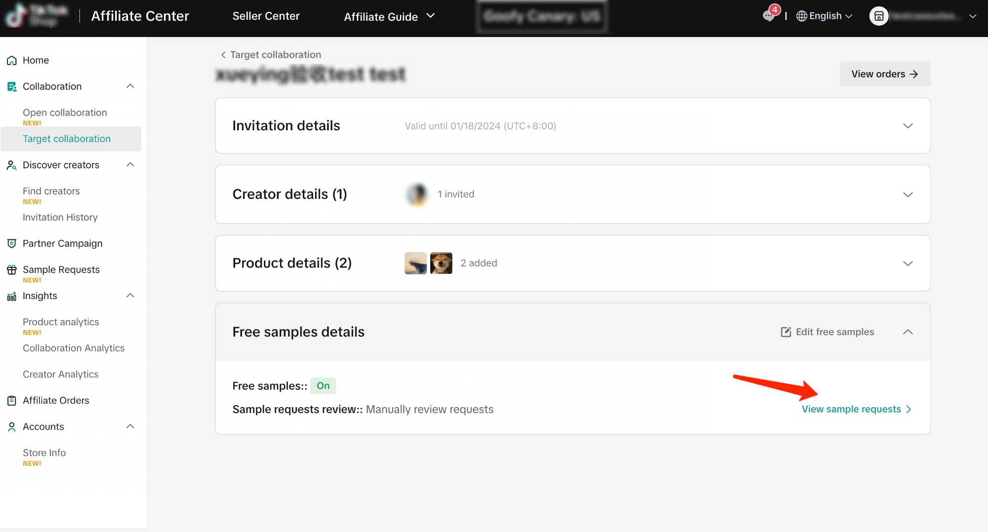Image resolution: width=988 pixels, height=532 pixels.
Task: Select Open collaboration in sidebar
Action: coord(65,113)
